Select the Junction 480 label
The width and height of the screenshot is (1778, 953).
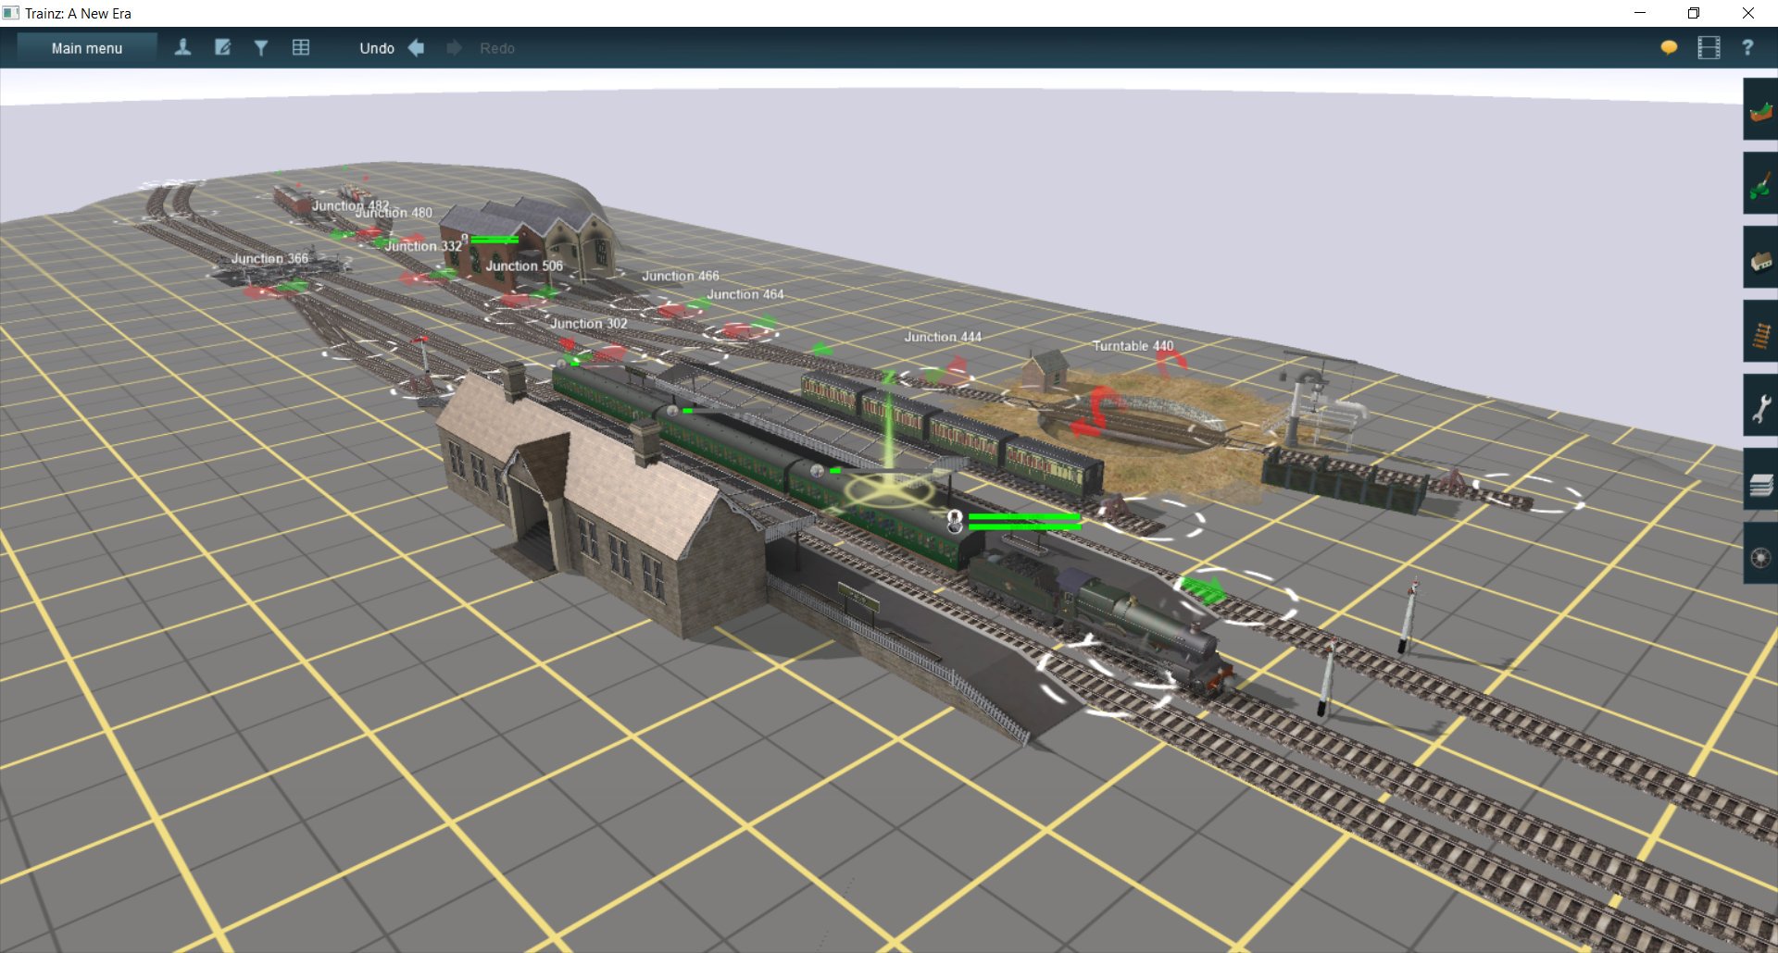(394, 213)
